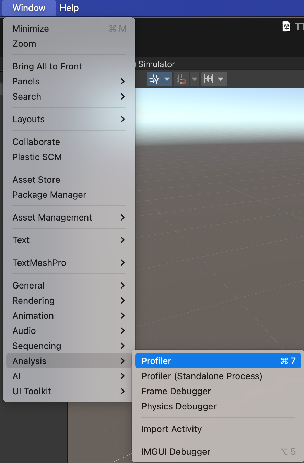Select Profiler from Analysis submenu
Image resolution: width=304 pixels, height=463 pixels.
(218, 361)
